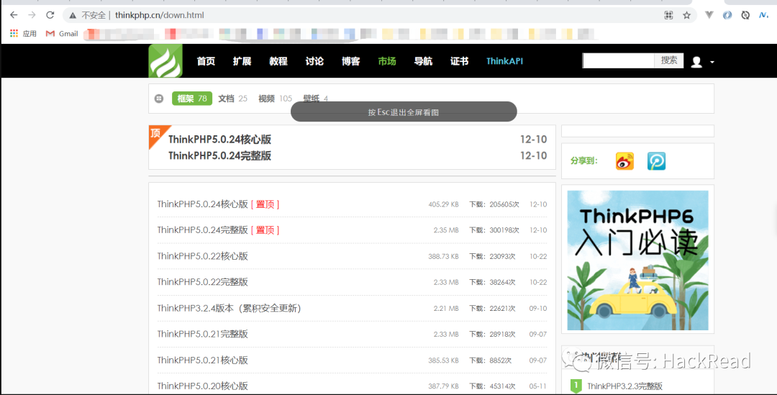
Task: Open pinned ThinkPHP5.0.24核心版 in top box
Action: click(x=219, y=140)
